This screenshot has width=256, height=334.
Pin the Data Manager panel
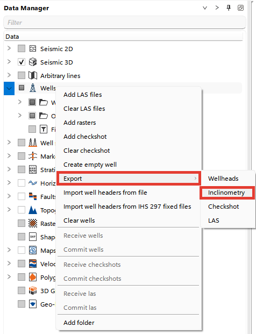(x=229, y=8)
